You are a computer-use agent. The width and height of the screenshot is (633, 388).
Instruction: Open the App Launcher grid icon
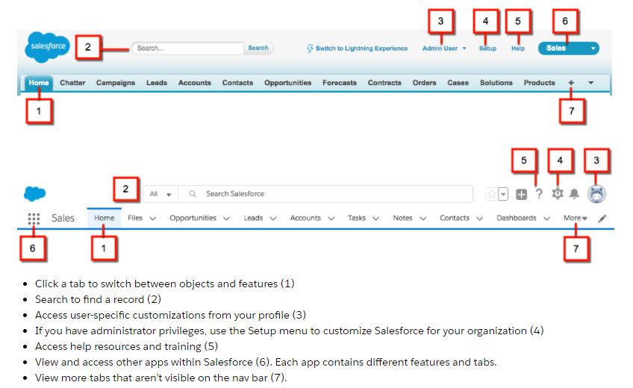(33, 219)
